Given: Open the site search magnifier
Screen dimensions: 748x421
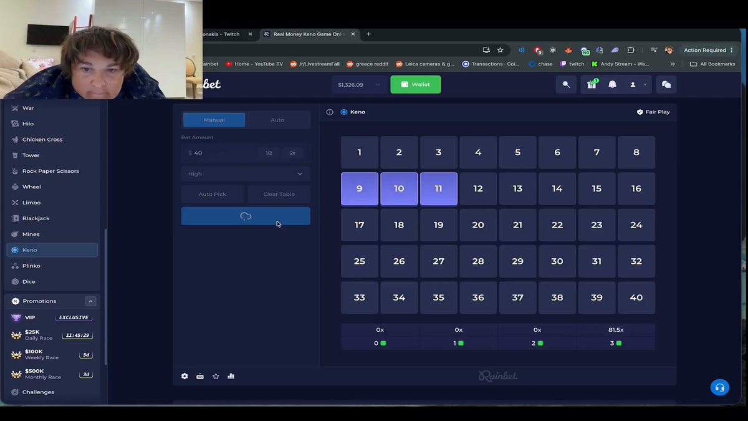Looking at the screenshot, I should click(x=566, y=84).
